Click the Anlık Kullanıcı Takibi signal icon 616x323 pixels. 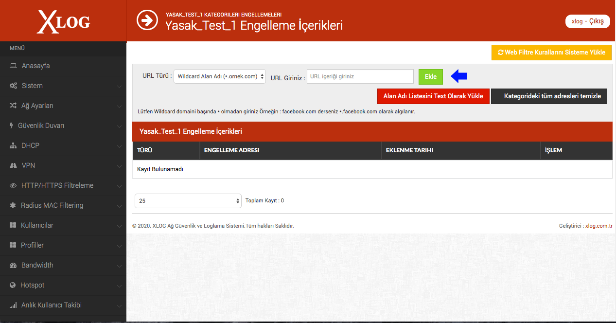point(14,305)
